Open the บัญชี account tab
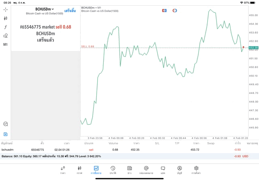This screenshot has width=259, height=181. point(180,170)
